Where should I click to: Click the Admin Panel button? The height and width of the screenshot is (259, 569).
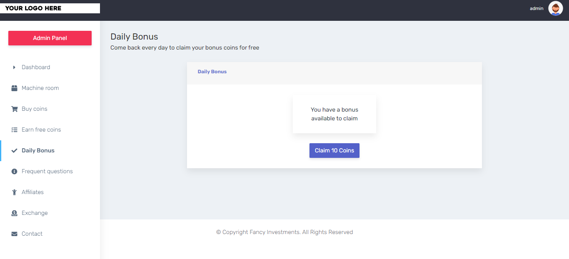[x=50, y=38]
